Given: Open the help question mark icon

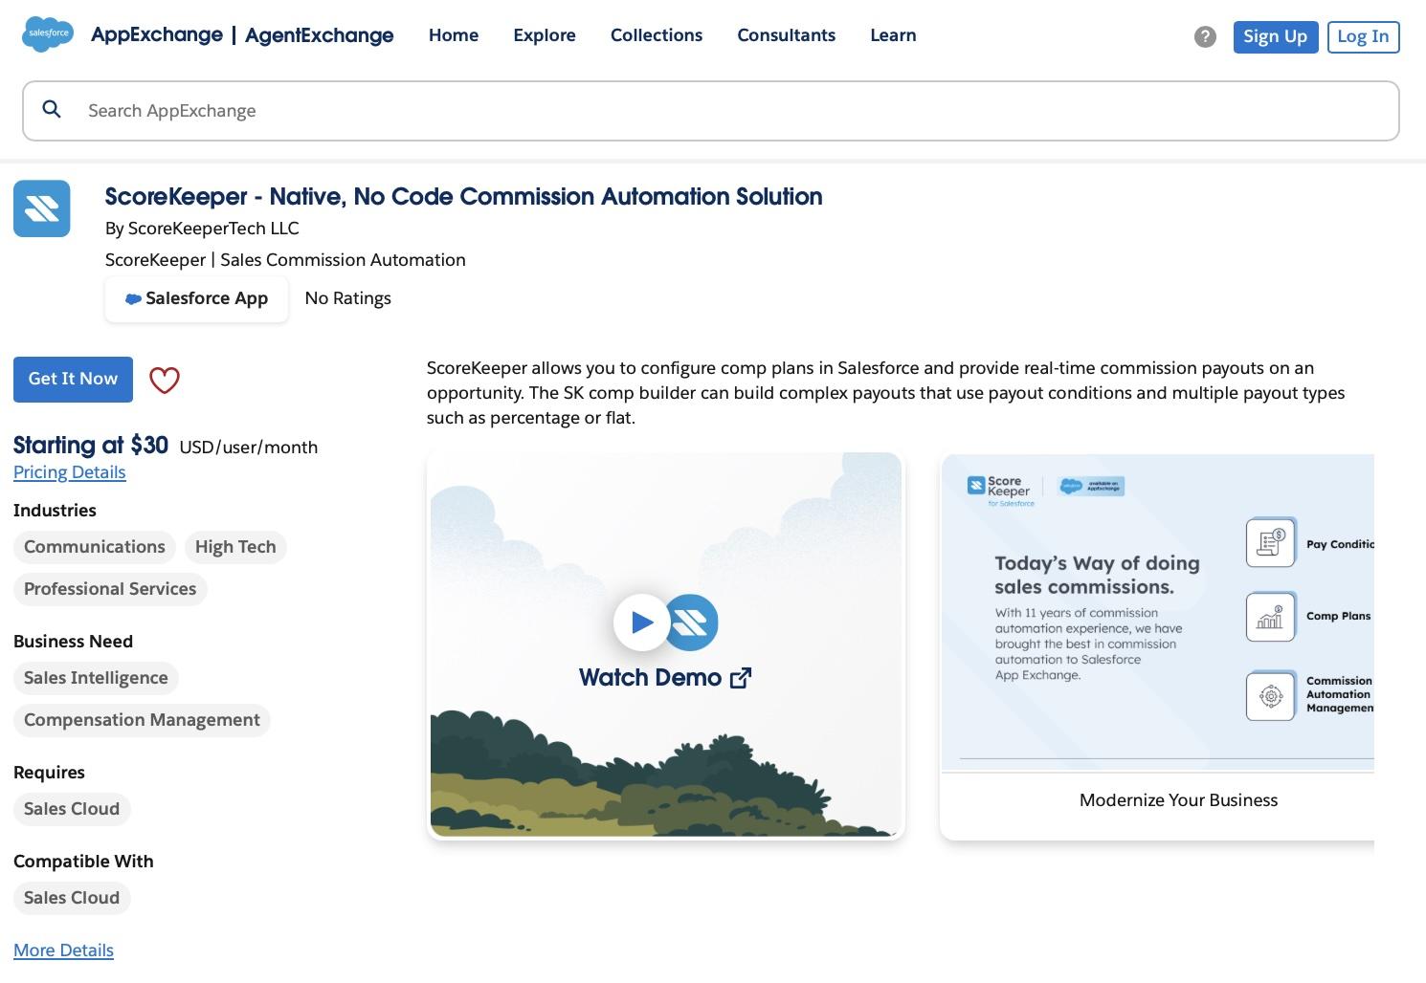Looking at the screenshot, I should (x=1205, y=36).
